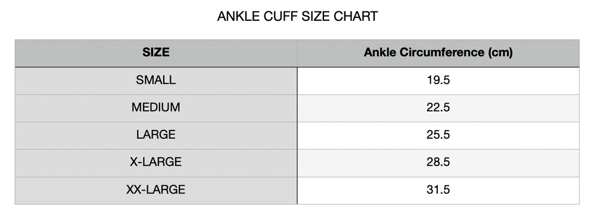Select the 28.5 circumference value

click(x=438, y=163)
